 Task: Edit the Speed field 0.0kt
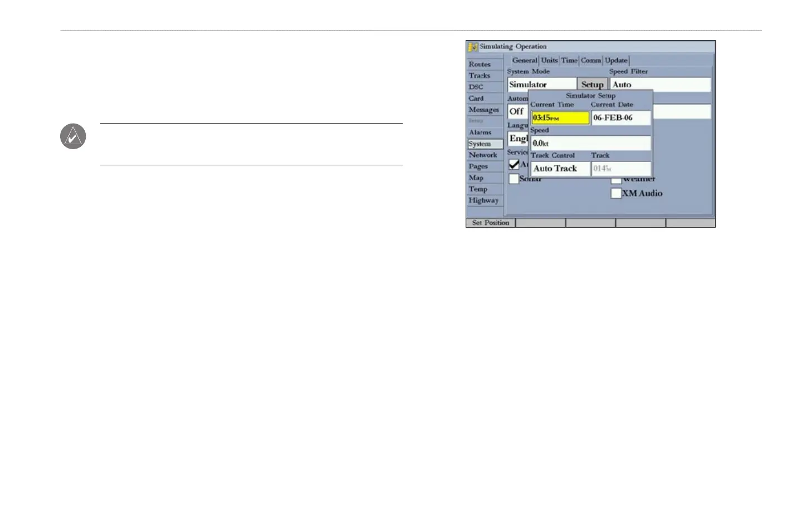point(591,143)
